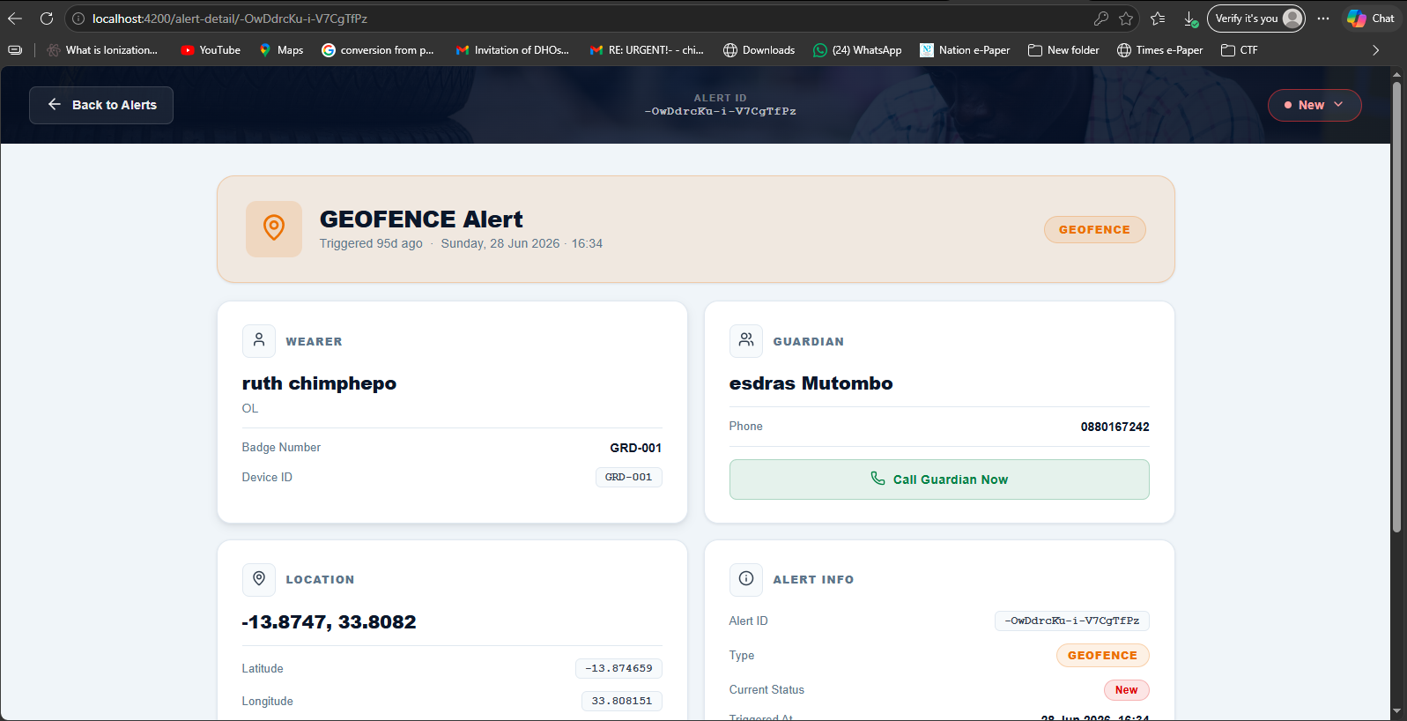Open tab actions icon on bookmarks bar
This screenshot has height=721, width=1407.
pos(15,50)
